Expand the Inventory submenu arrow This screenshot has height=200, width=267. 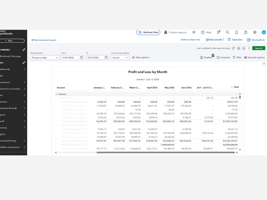(x=24, y=128)
